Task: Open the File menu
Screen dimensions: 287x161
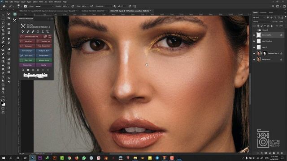Action: 6,2
